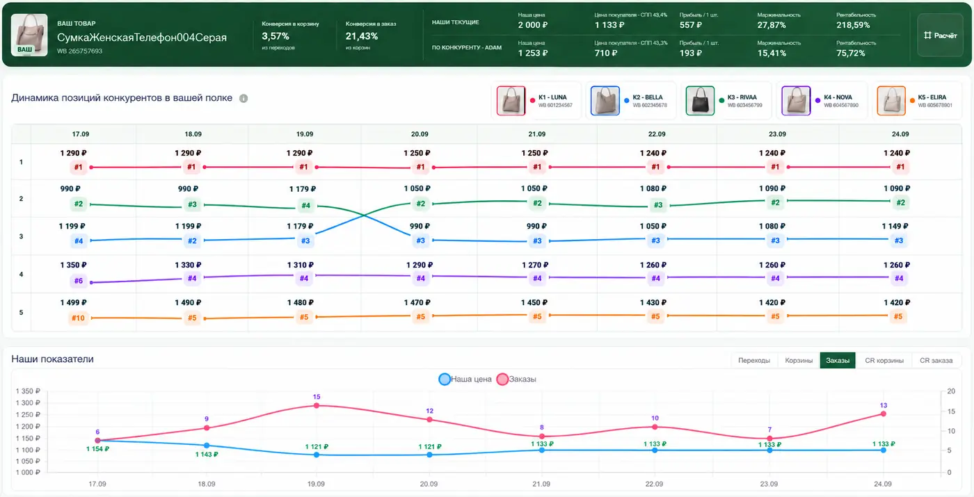Switch to the Переходы tab

click(754, 360)
